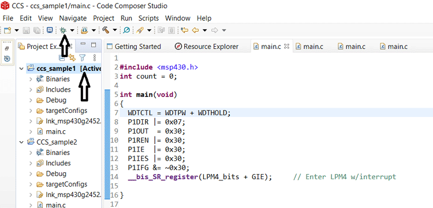Open the Back history dropdown arrow
Image resolution: width=433 pixels, height=208 pixels.
coord(204,31)
